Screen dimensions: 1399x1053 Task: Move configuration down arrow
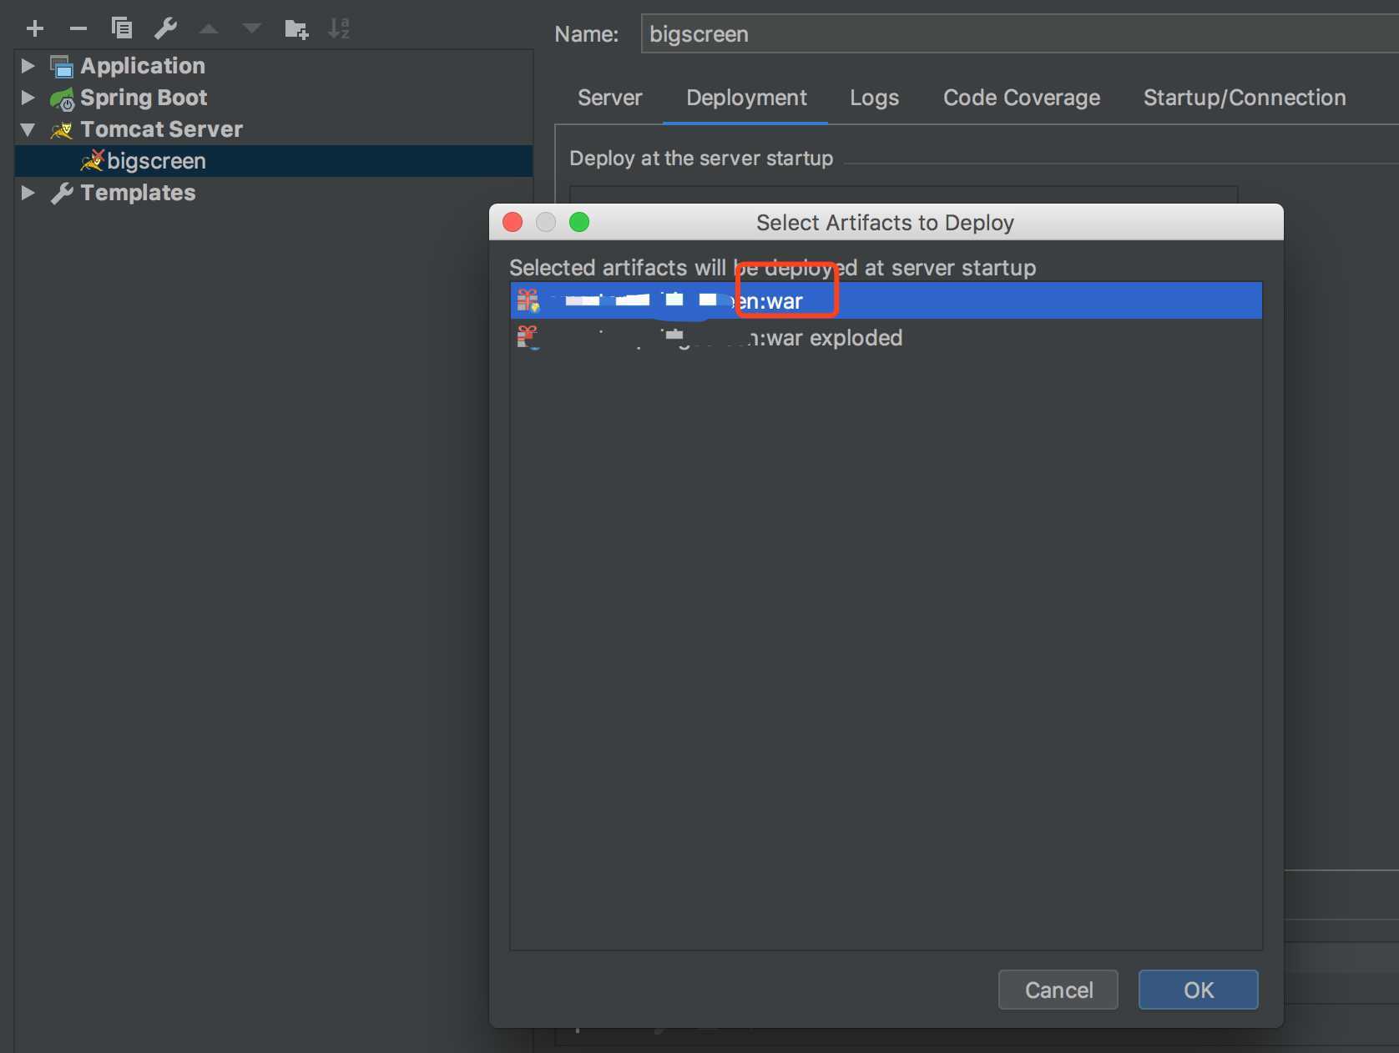tap(251, 28)
